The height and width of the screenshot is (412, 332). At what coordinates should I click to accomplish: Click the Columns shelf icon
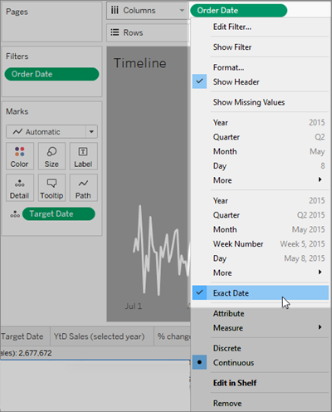tap(115, 11)
